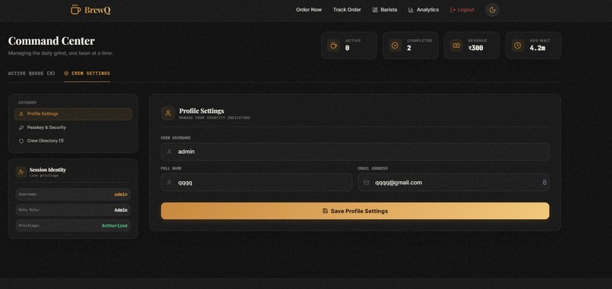Click the tagline about the daily grind
Viewport: 612px width, 289px height.
pyautogui.click(x=61, y=53)
